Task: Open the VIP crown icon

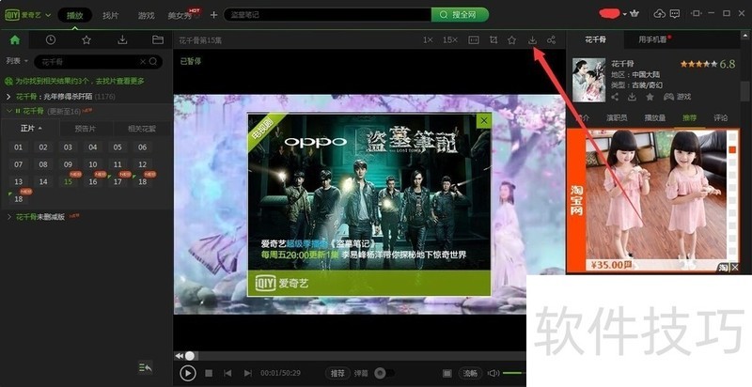Action: coord(635,14)
